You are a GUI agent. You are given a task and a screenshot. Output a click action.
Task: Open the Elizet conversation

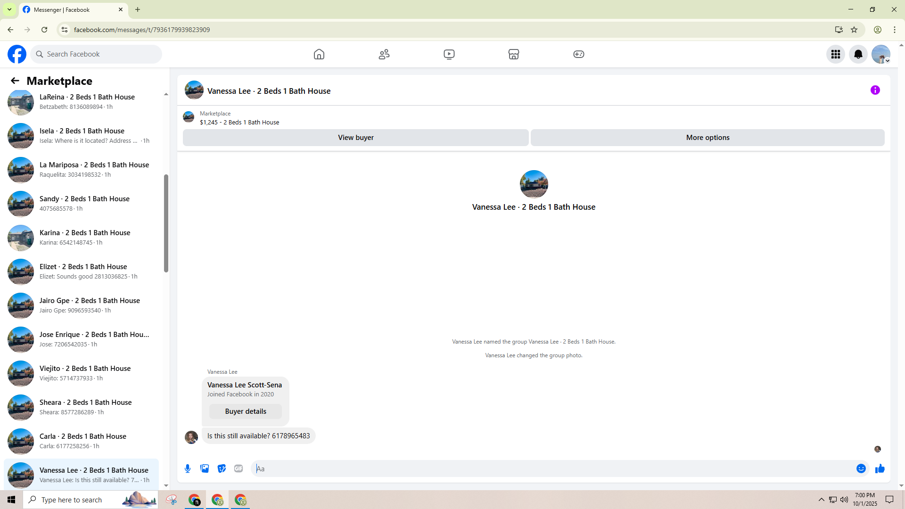[x=81, y=271]
